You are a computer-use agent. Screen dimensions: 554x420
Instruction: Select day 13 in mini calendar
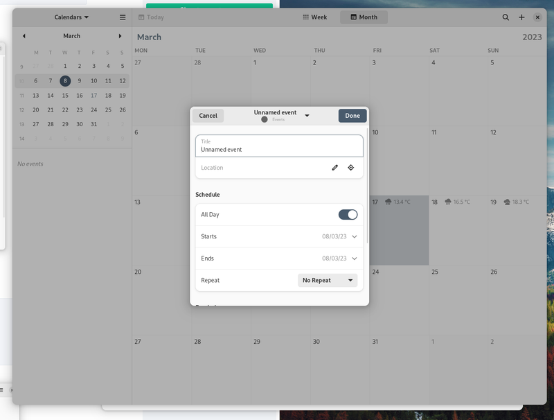tap(36, 96)
